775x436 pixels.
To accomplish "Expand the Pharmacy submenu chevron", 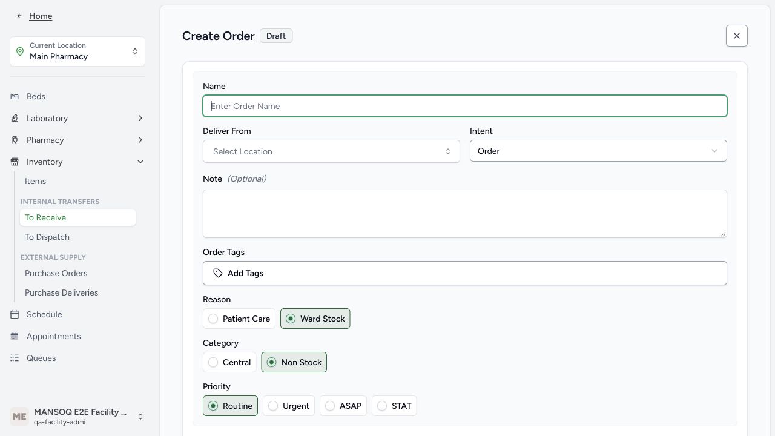I will (x=140, y=140).
